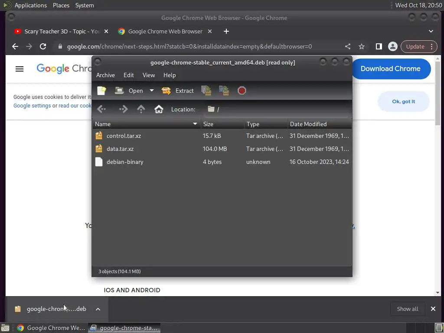Open the Help menu in archive manager

[170, 75]
